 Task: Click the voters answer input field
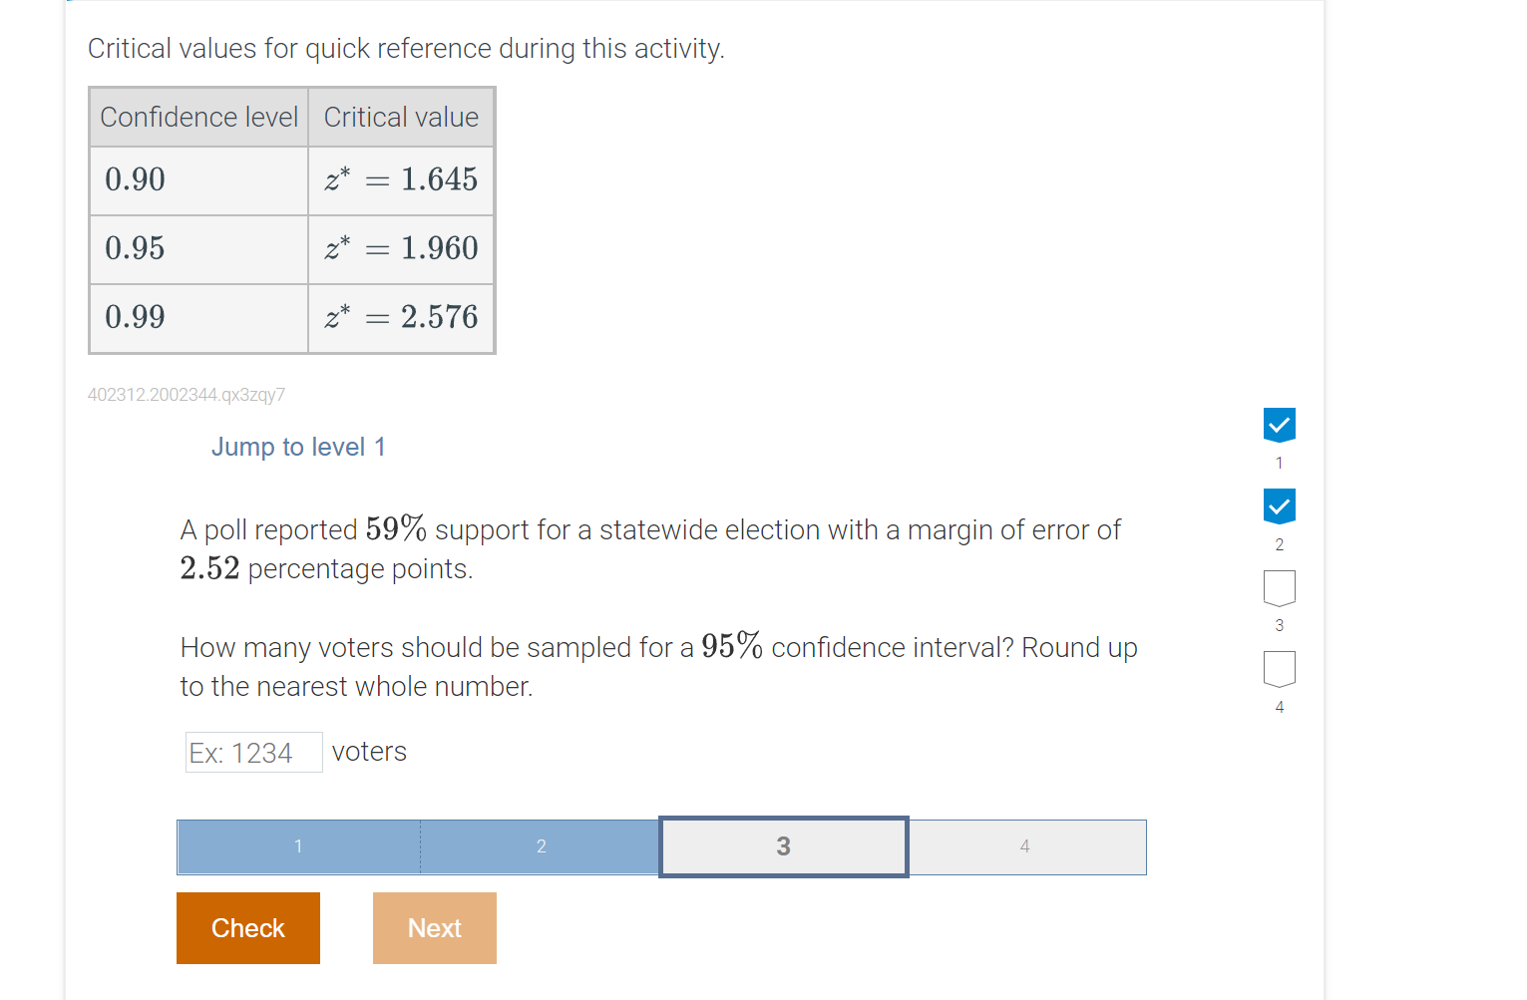tap(253, 752)
